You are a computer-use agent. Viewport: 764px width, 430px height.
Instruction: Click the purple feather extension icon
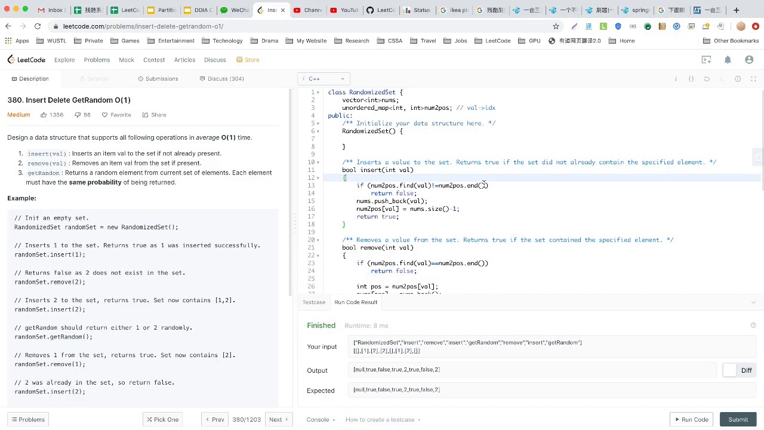(574, 26)
